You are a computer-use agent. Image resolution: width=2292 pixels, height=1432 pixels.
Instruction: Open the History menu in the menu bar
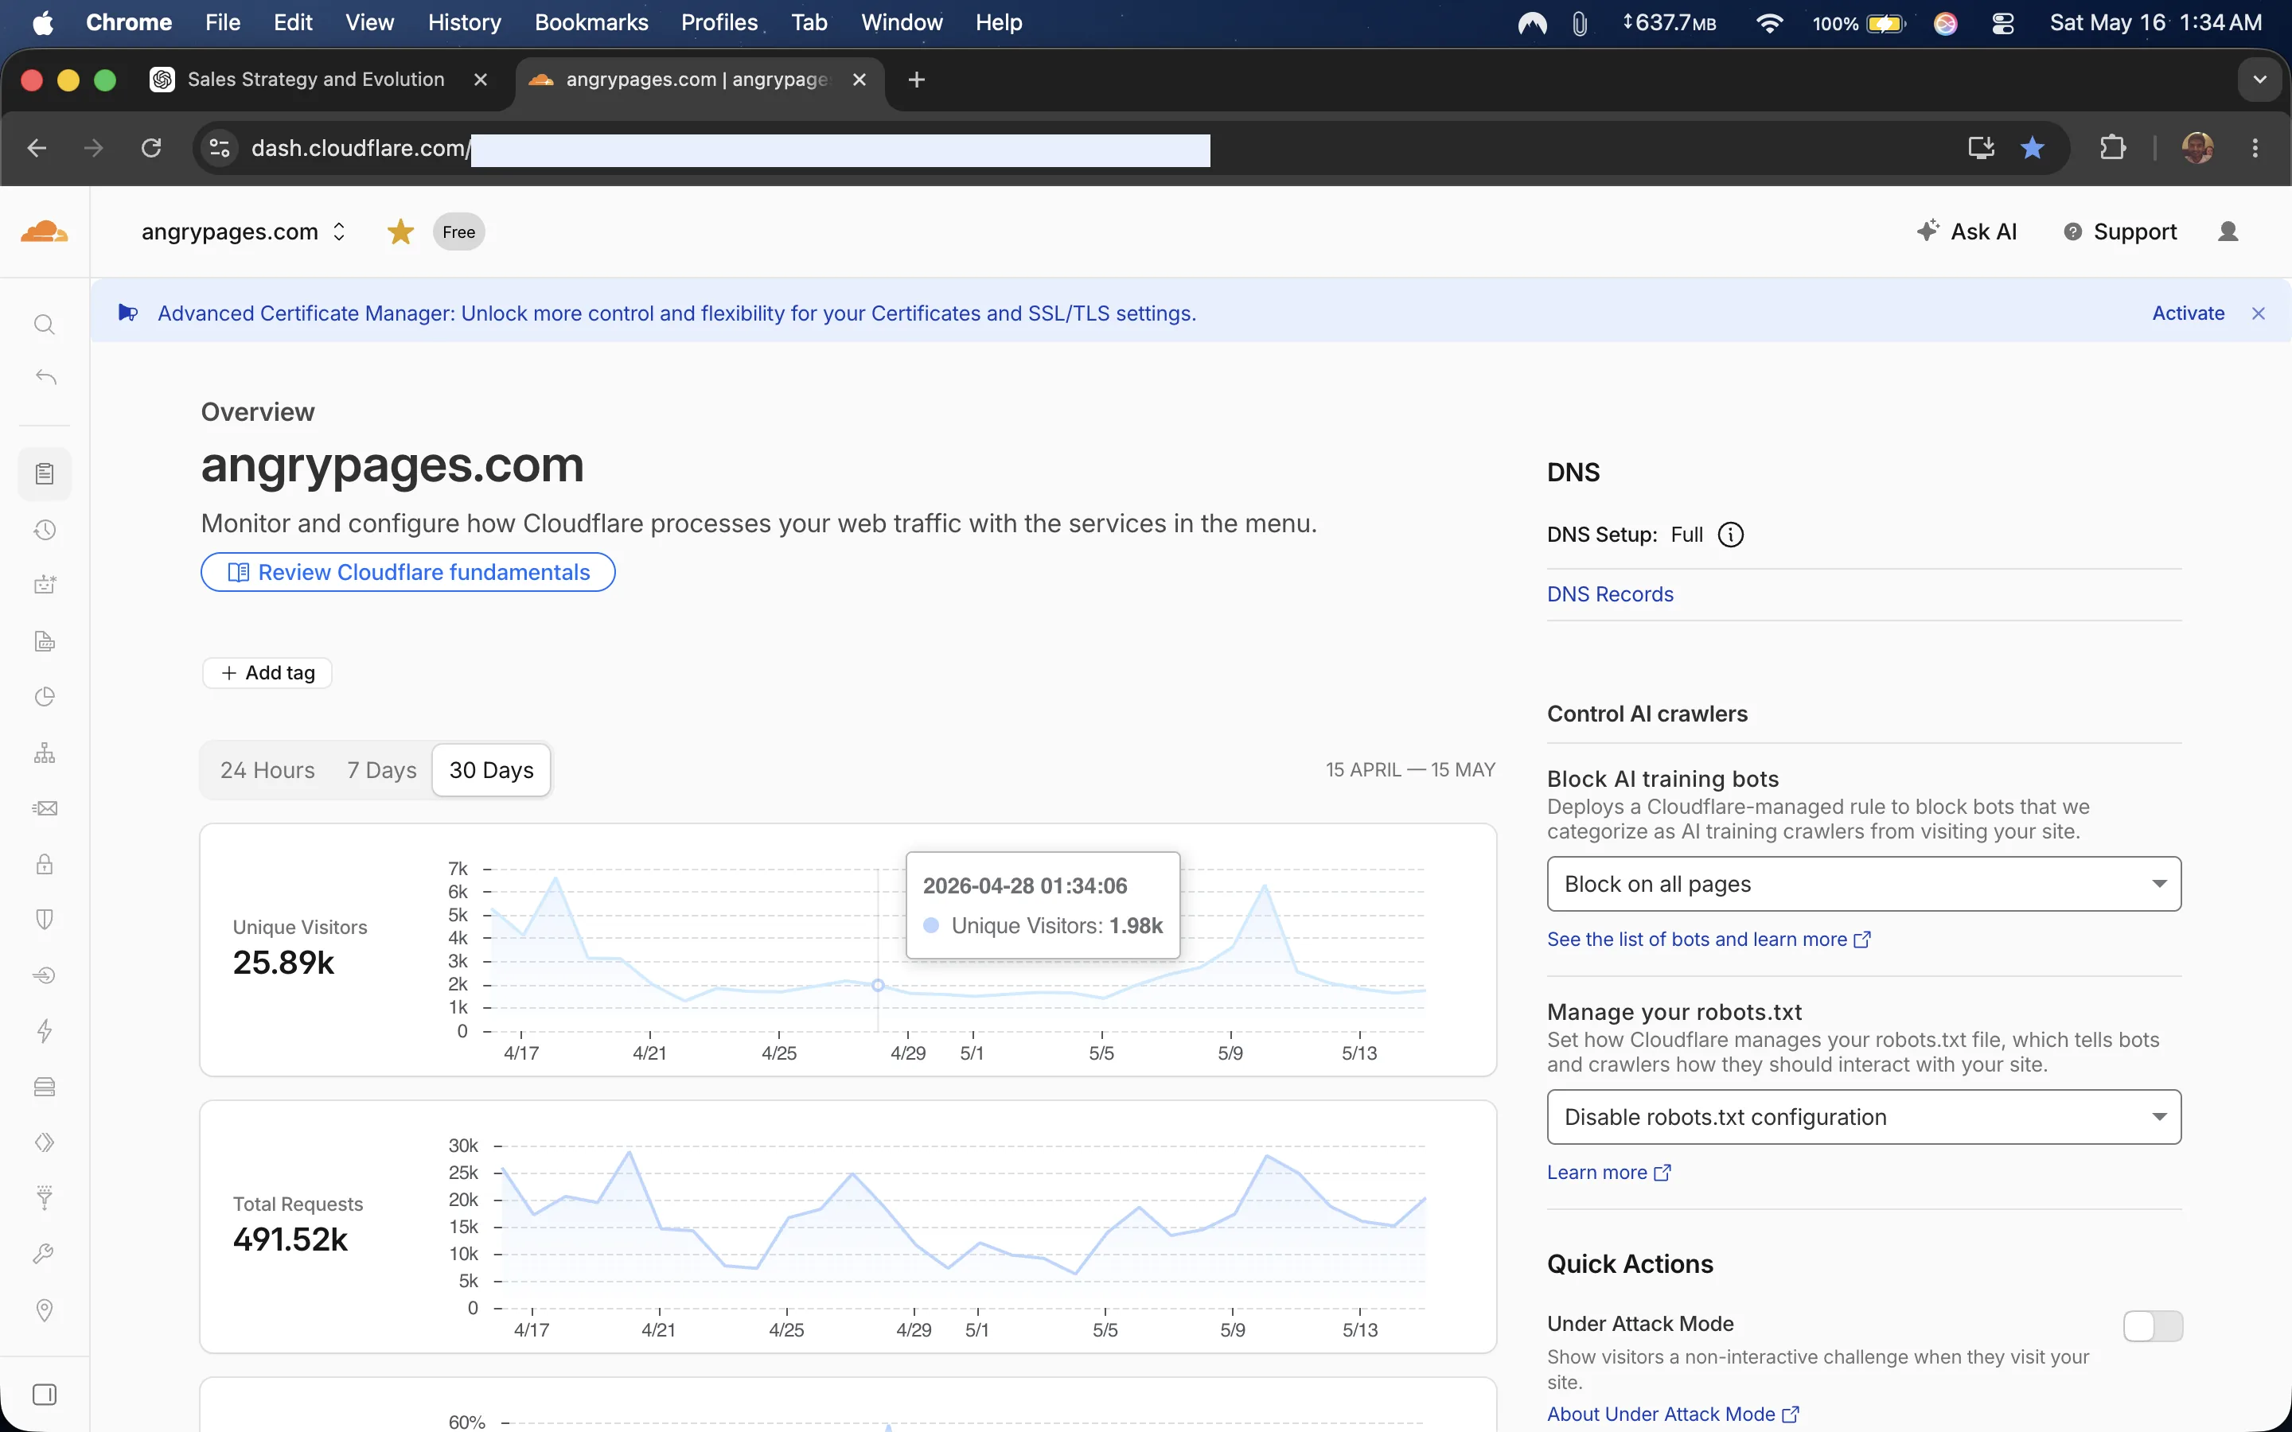[464, 23]
